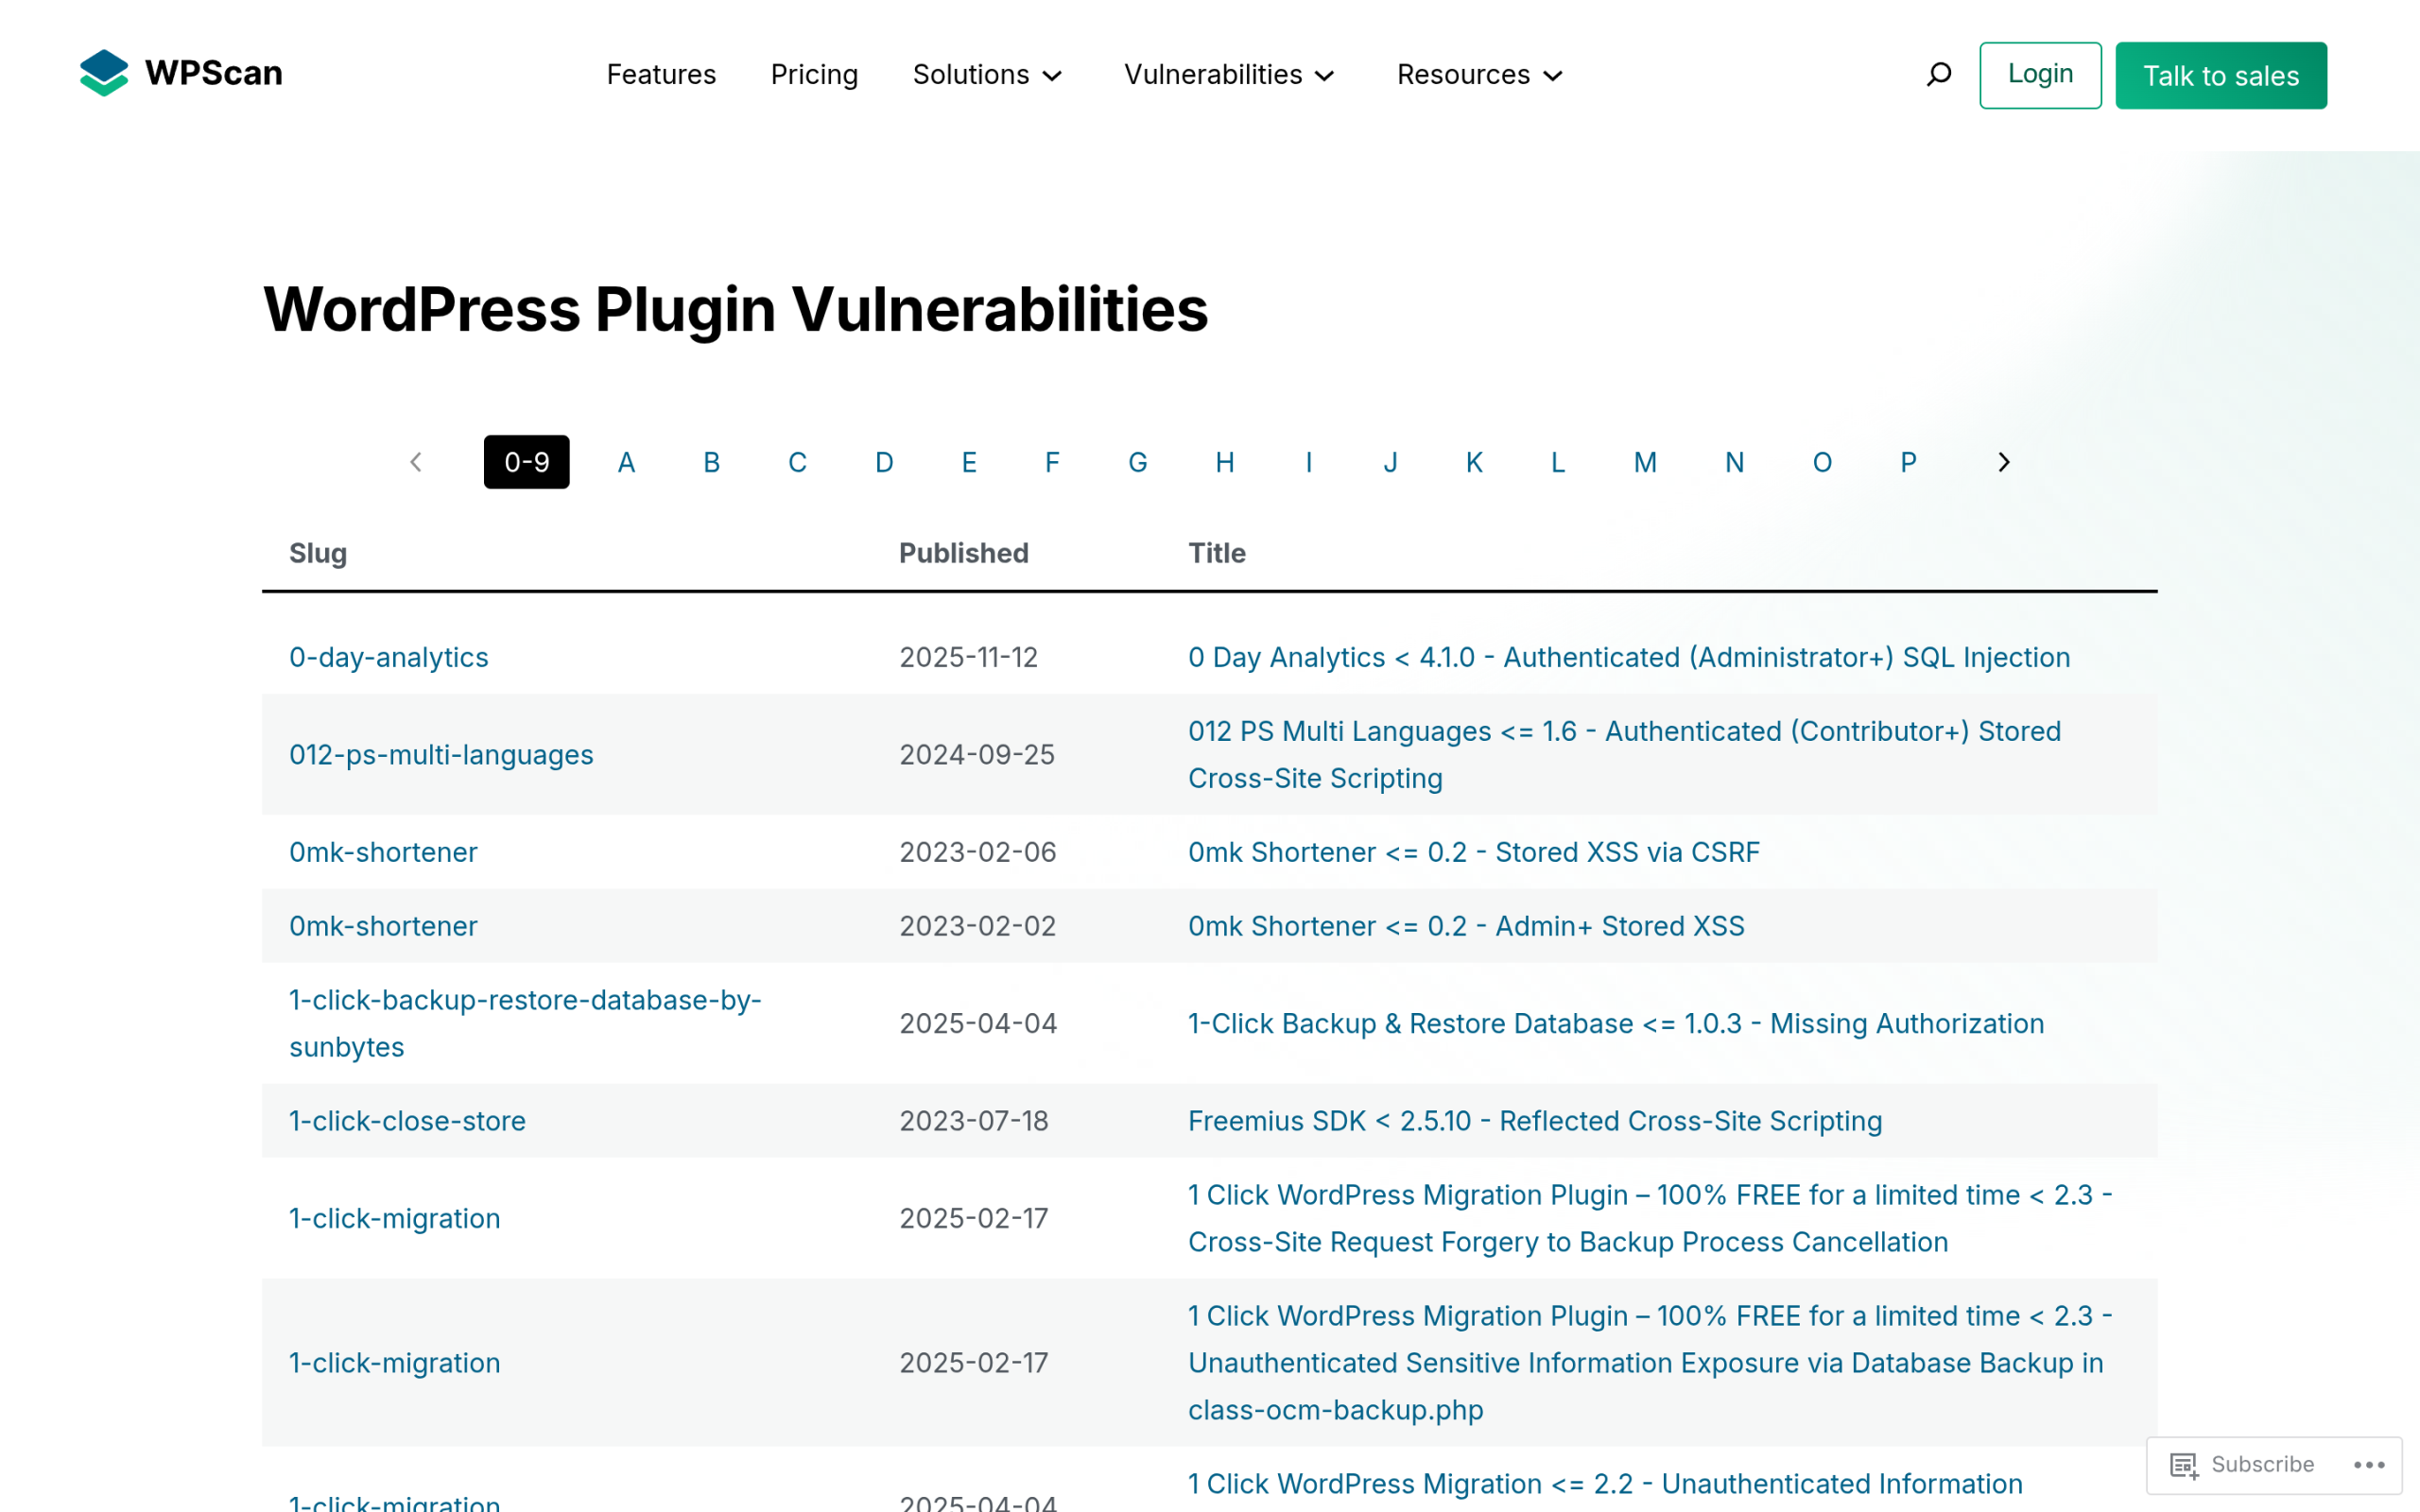This screenshot has height=1512, width=2420.
Task: Select letter M in the index
Action: [1645, 462]
